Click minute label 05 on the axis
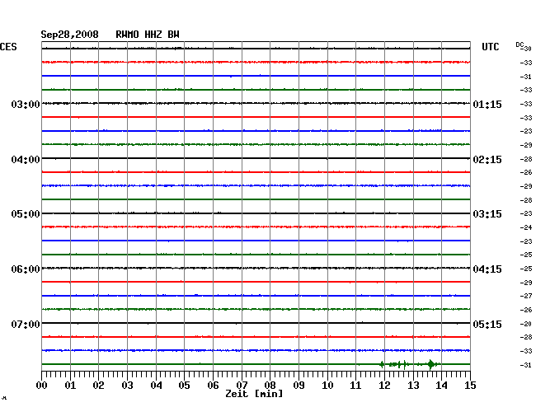536x407 pixels. pos(184,385)
